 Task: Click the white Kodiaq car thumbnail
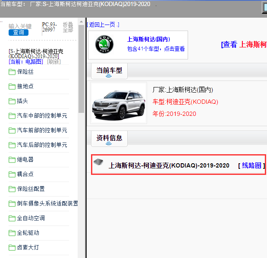[x=119, y=103]
